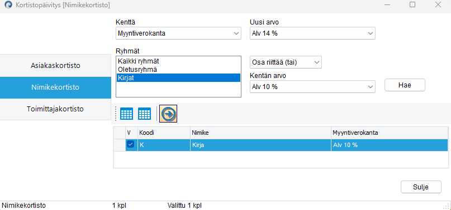This screenshot has width=451, height=210.
Task: Switch to the Asiakaskortisto tab
Action: point(55,66)
